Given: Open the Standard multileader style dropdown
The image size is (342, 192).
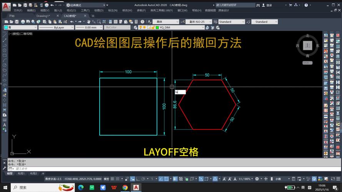Looking at the screenshot, I should point(265,22).
